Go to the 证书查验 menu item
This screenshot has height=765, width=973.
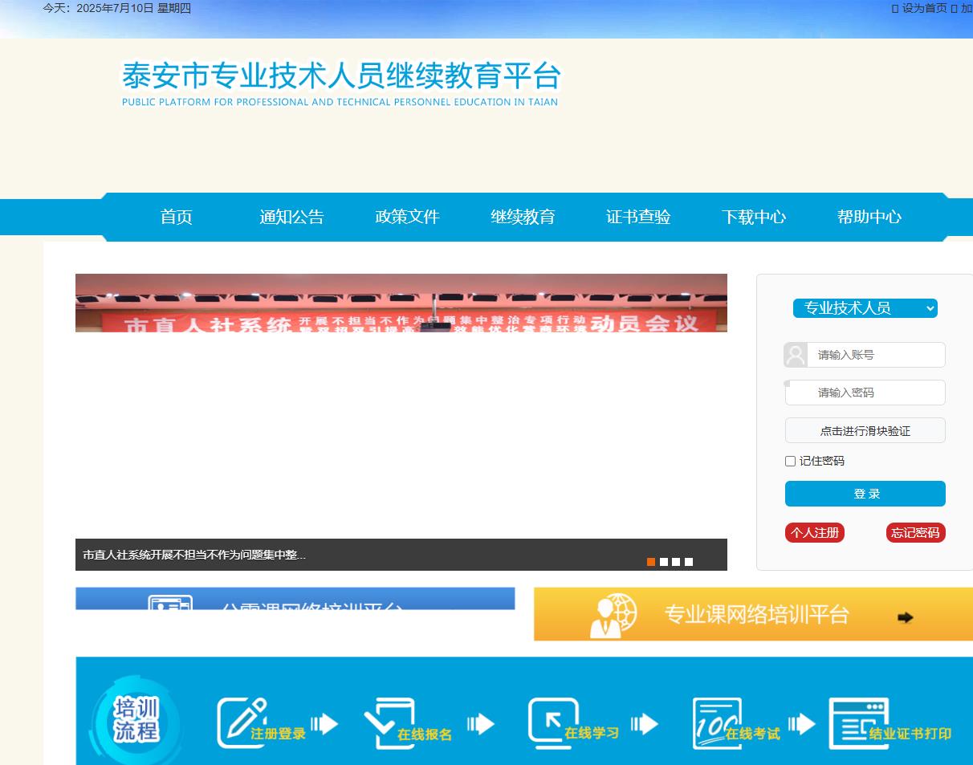[x=638, y=217]
